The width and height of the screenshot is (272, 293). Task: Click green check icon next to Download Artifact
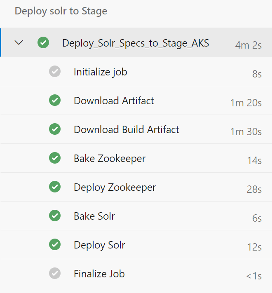point(55,100)
